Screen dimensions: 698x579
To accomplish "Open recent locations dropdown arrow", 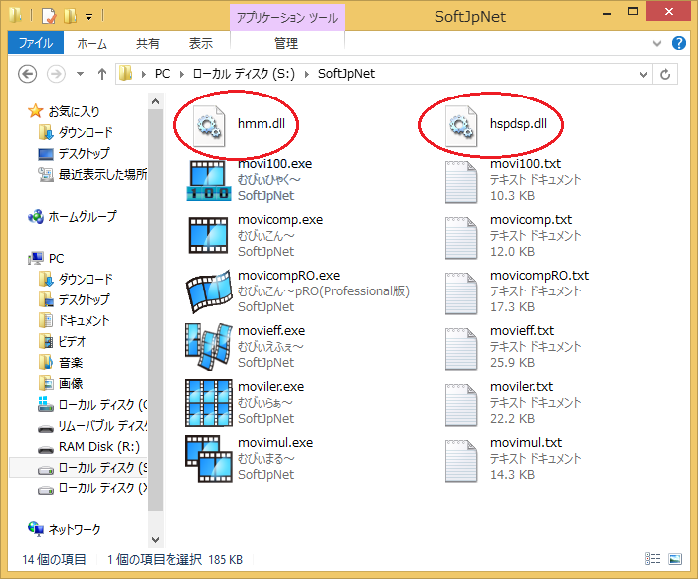I will click(x=81, y=74).
